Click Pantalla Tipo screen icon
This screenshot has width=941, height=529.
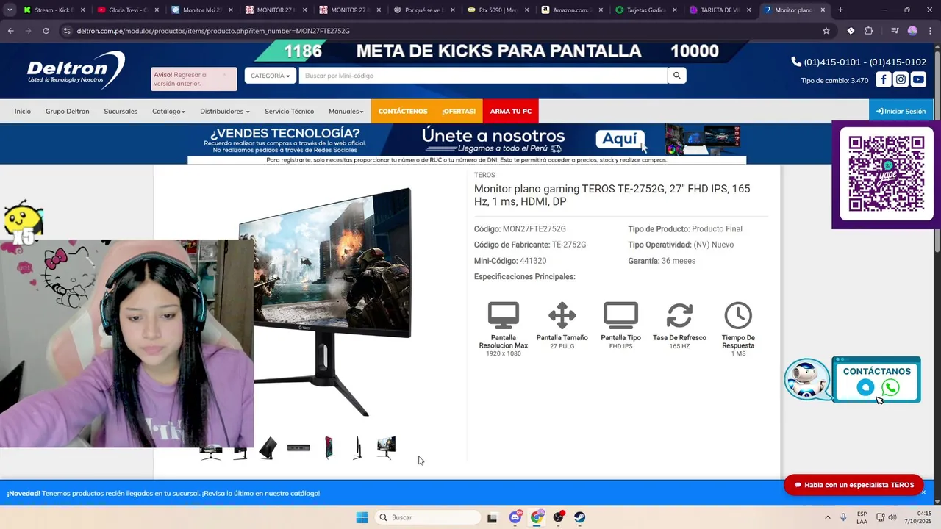621,315
